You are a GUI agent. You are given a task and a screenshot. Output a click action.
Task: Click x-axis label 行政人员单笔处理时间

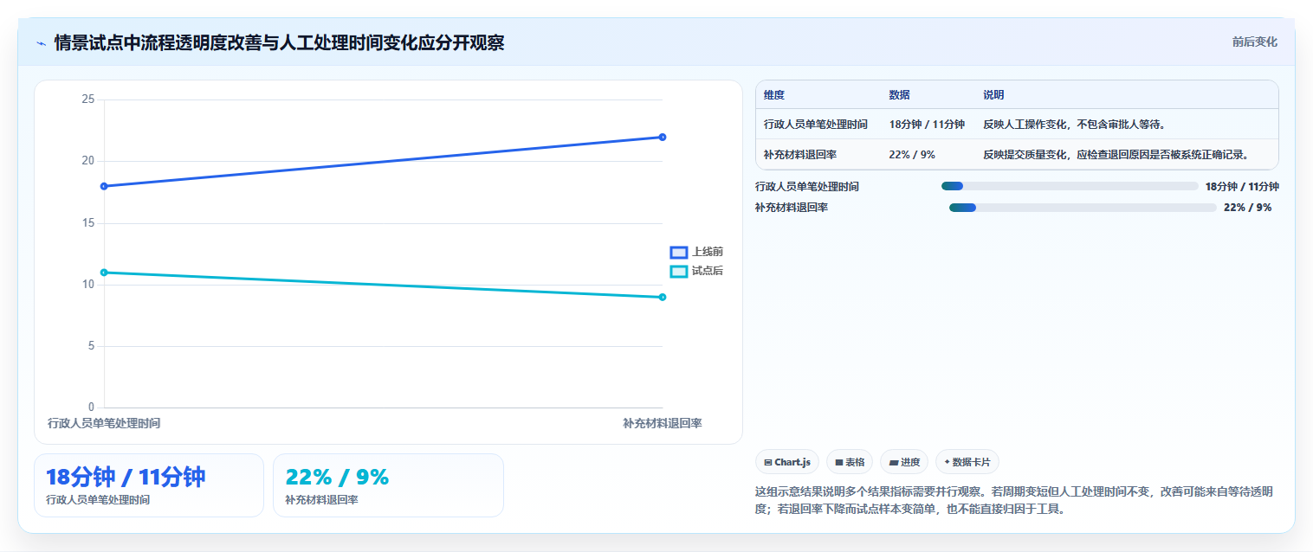coord(104,423)
